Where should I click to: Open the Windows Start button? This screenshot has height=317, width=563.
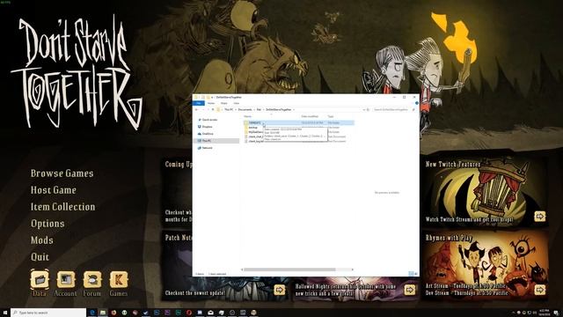5,313
